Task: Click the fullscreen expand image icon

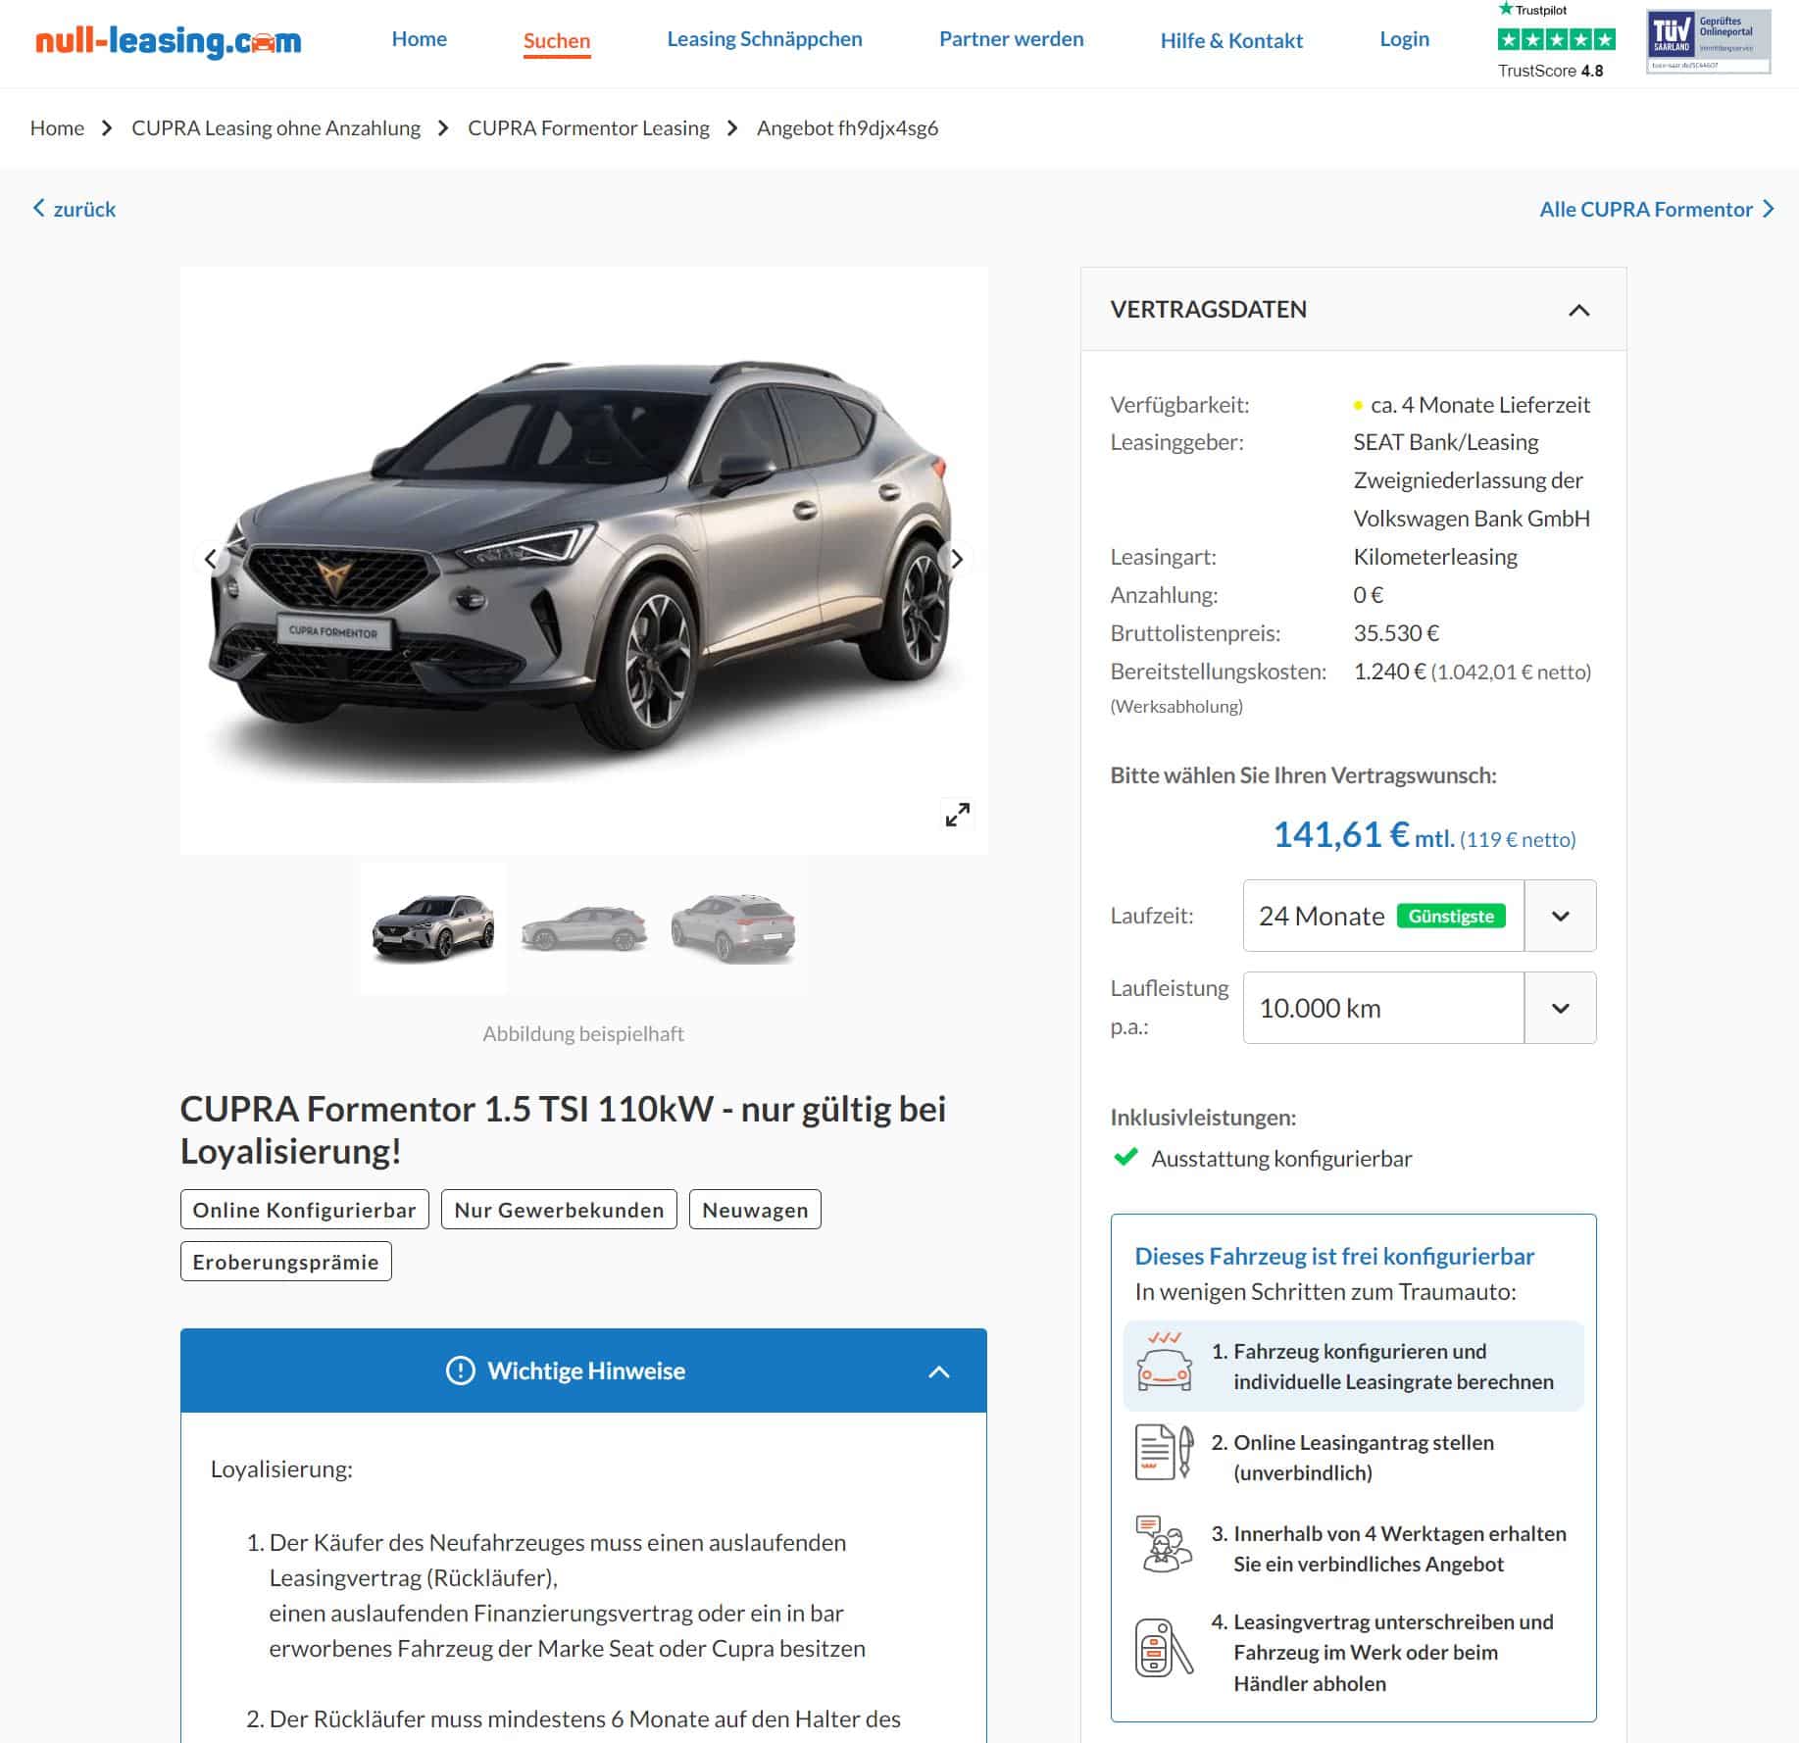Action: 957,815
